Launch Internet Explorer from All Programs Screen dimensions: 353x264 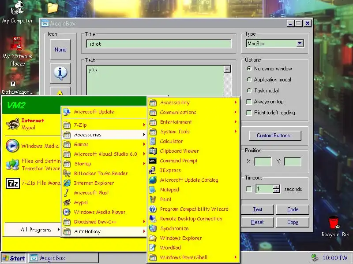[x=94, y=183]
